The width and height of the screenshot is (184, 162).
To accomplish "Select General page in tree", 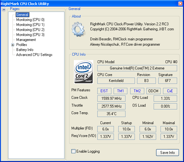I will 22,15.
